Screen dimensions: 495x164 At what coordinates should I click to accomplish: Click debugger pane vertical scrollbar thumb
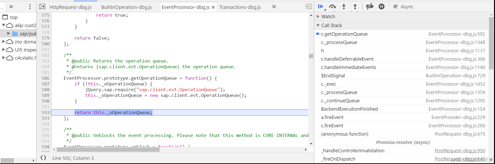coord(491,43)
